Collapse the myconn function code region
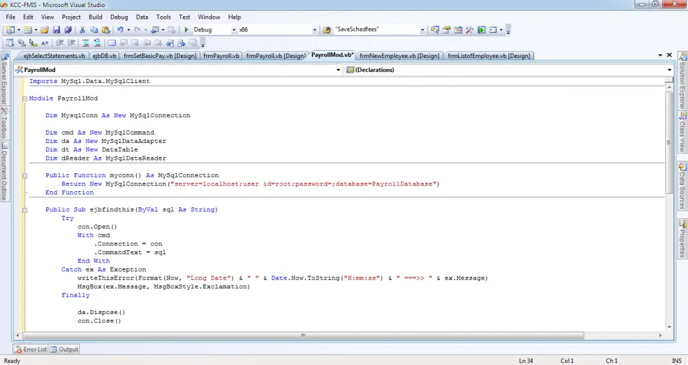The image size is (688, 365). (24, 175)
